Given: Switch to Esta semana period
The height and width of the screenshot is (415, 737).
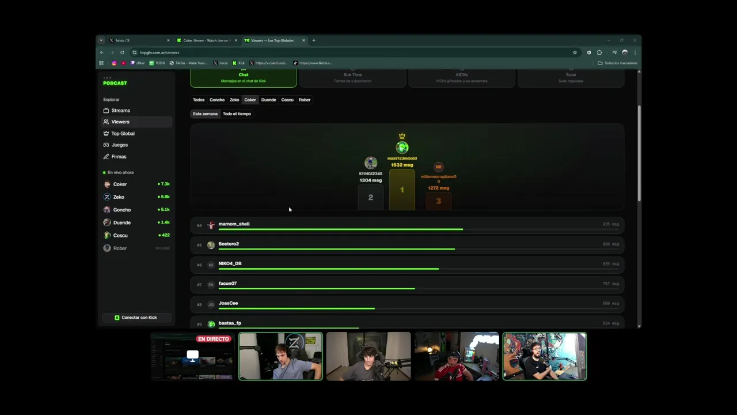Looking at the screenshot, I should pyautogui.click(x=205, y=114).
